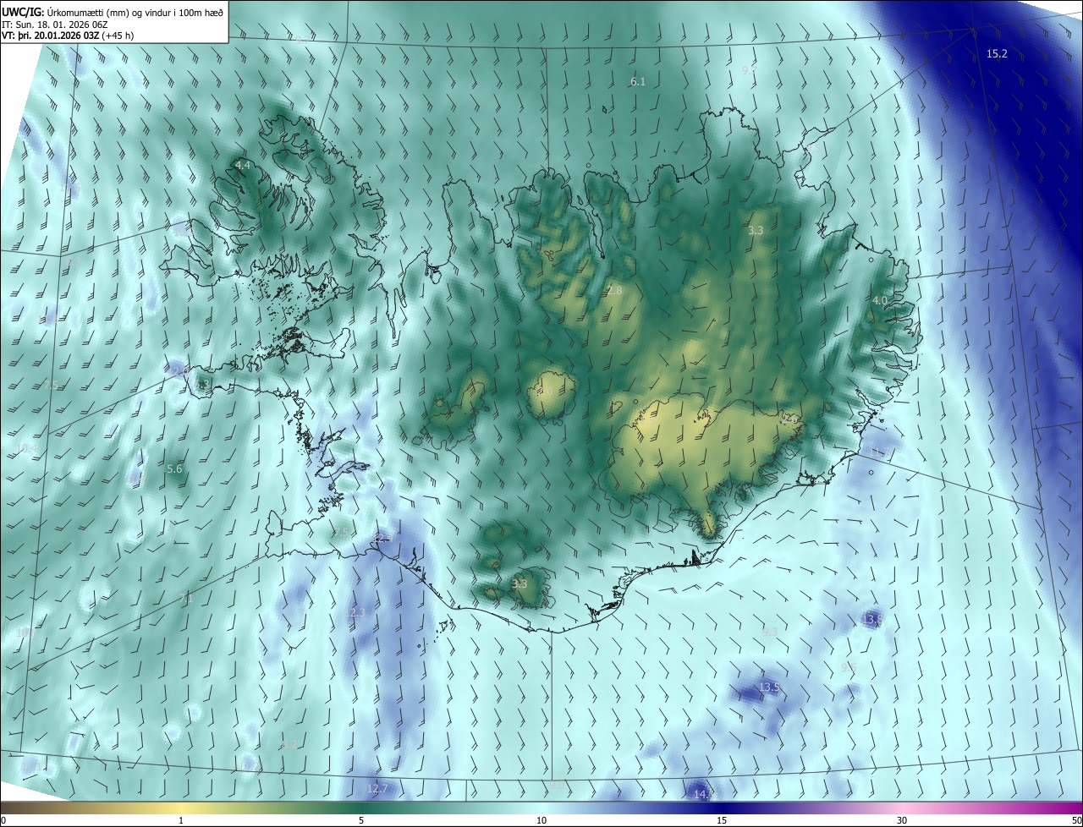
Task: Click the 15 tick on the color scale
Action: click(722, 821)
